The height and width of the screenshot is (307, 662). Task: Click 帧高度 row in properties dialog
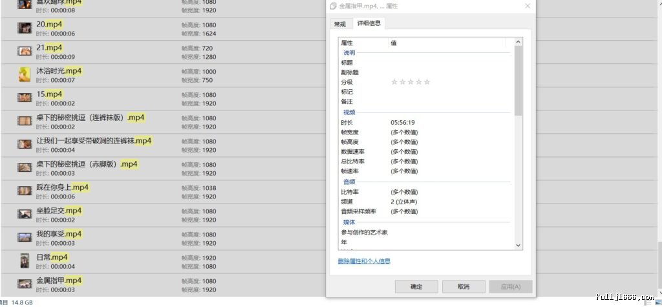tap(425, 142)
